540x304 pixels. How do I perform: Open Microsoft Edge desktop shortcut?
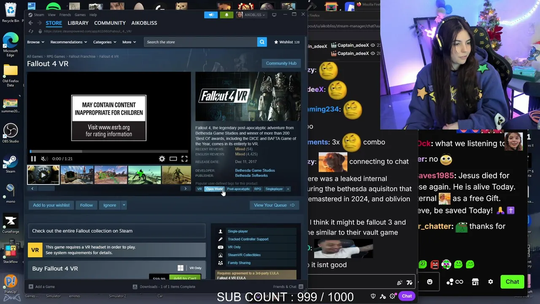[x=11, y=45]
